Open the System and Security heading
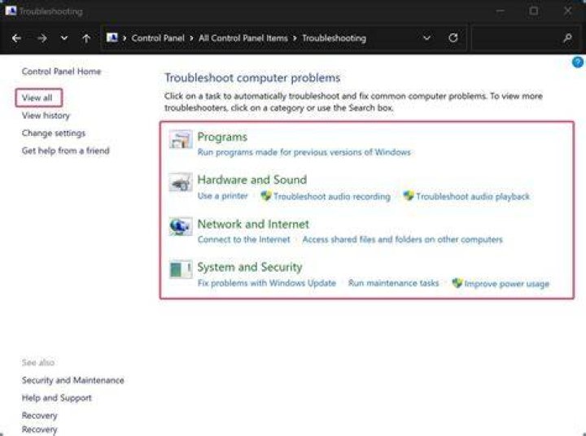The width and height of the screenshot is (586, 436). click(250, 267)
